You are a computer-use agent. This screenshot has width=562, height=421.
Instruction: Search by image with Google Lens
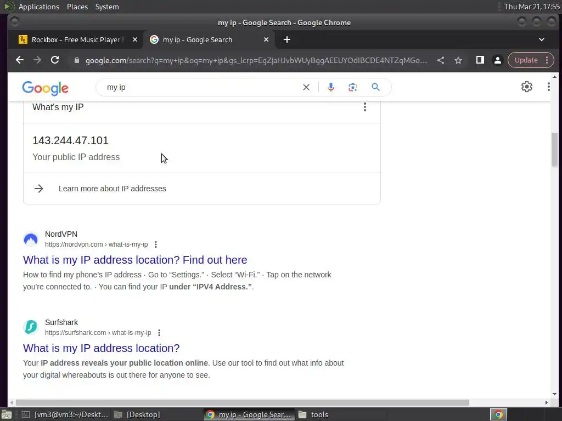(353, 87)
